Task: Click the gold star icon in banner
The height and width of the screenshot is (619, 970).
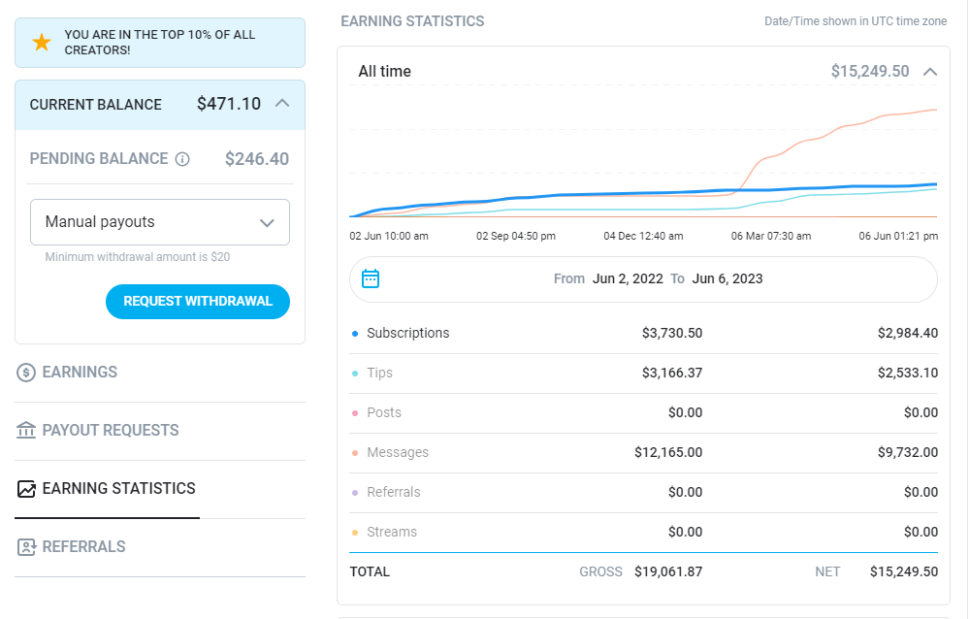Action: pos(42,43)
